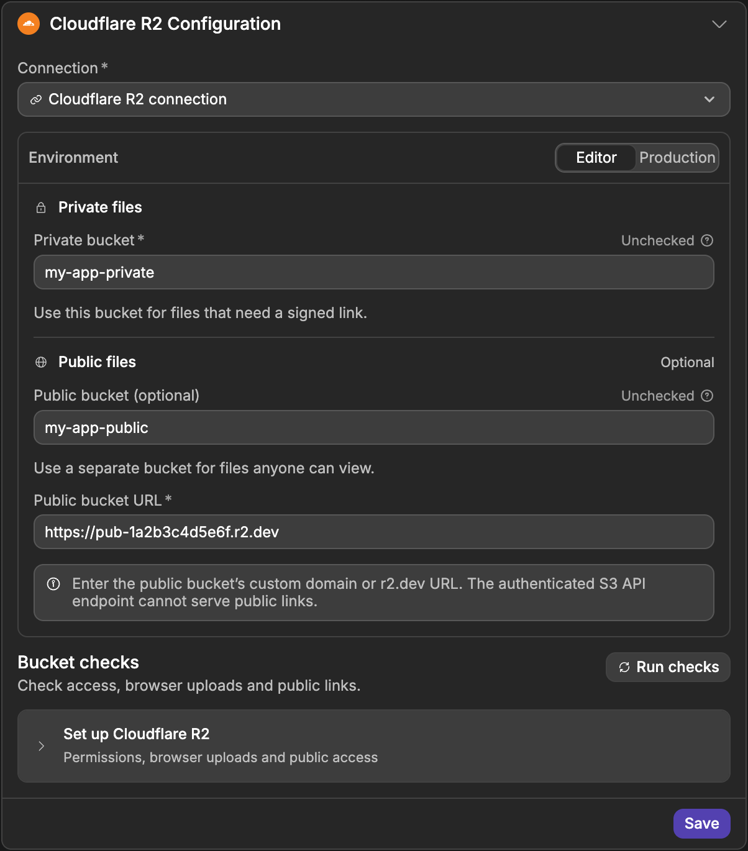The image size is (748, 851).
Task: Click the orange Cloudflare logo icon
Action: click(29, 24)
